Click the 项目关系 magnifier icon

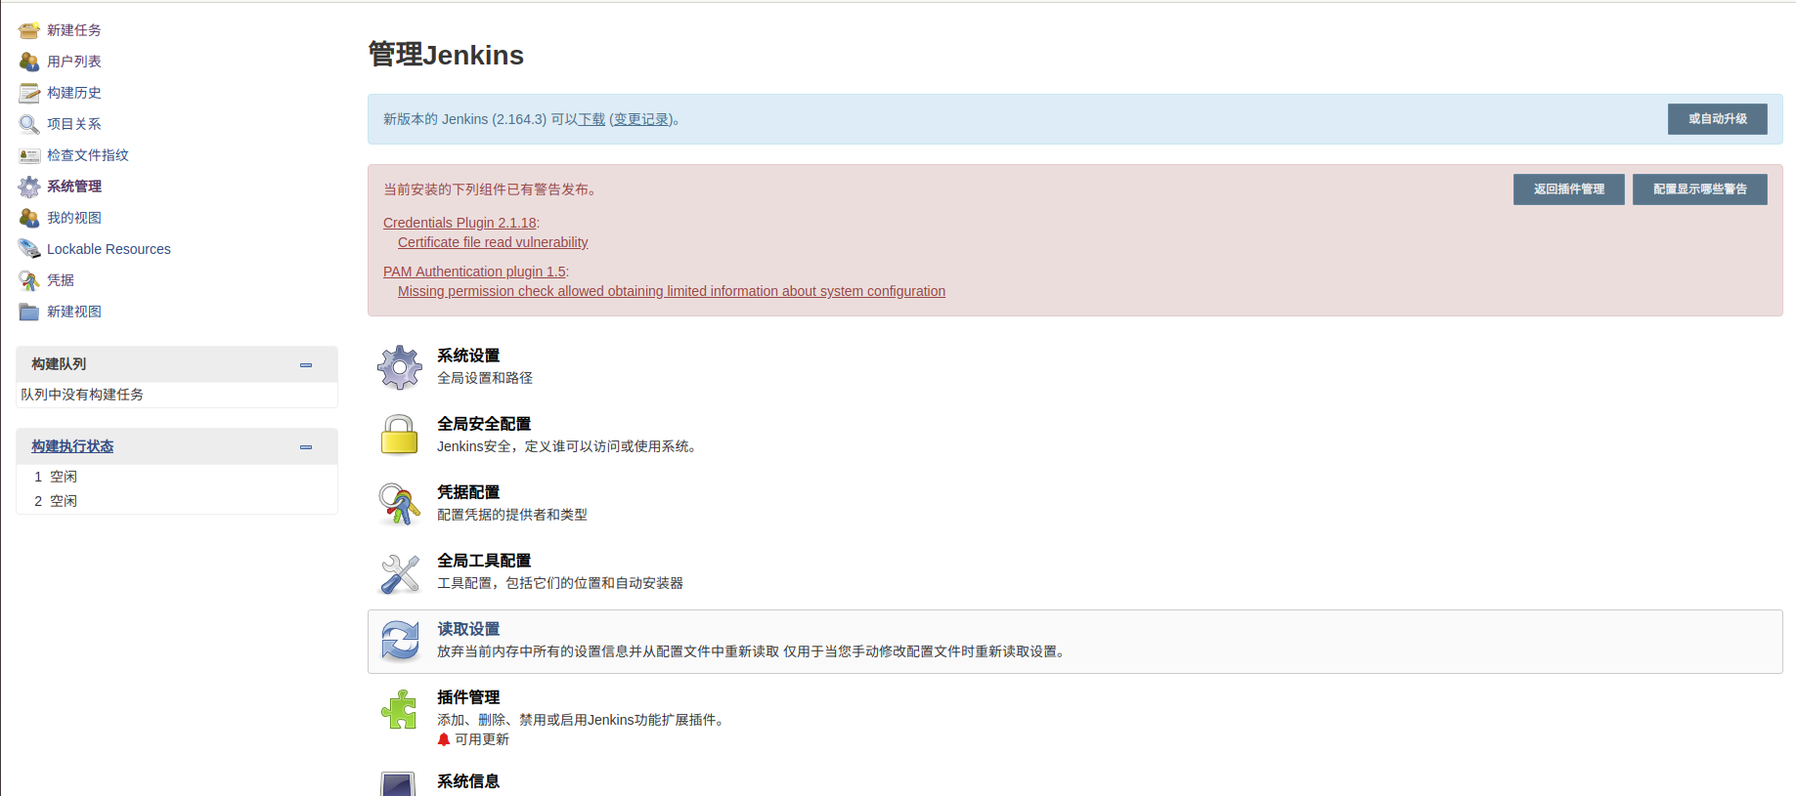(29, 124)
